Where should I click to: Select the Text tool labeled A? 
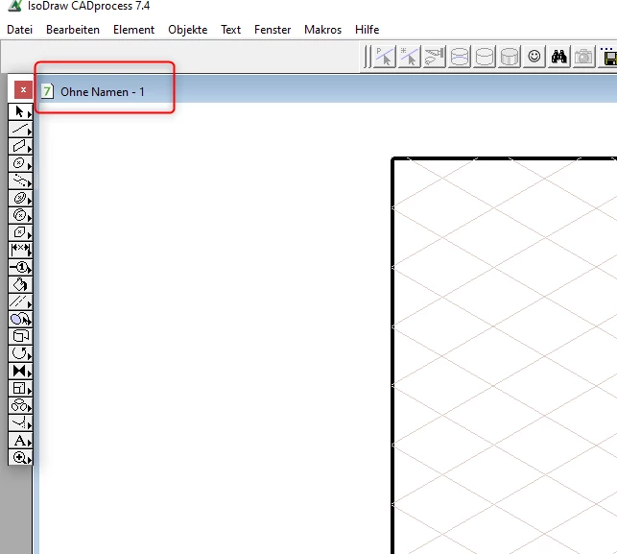[20, 440]
